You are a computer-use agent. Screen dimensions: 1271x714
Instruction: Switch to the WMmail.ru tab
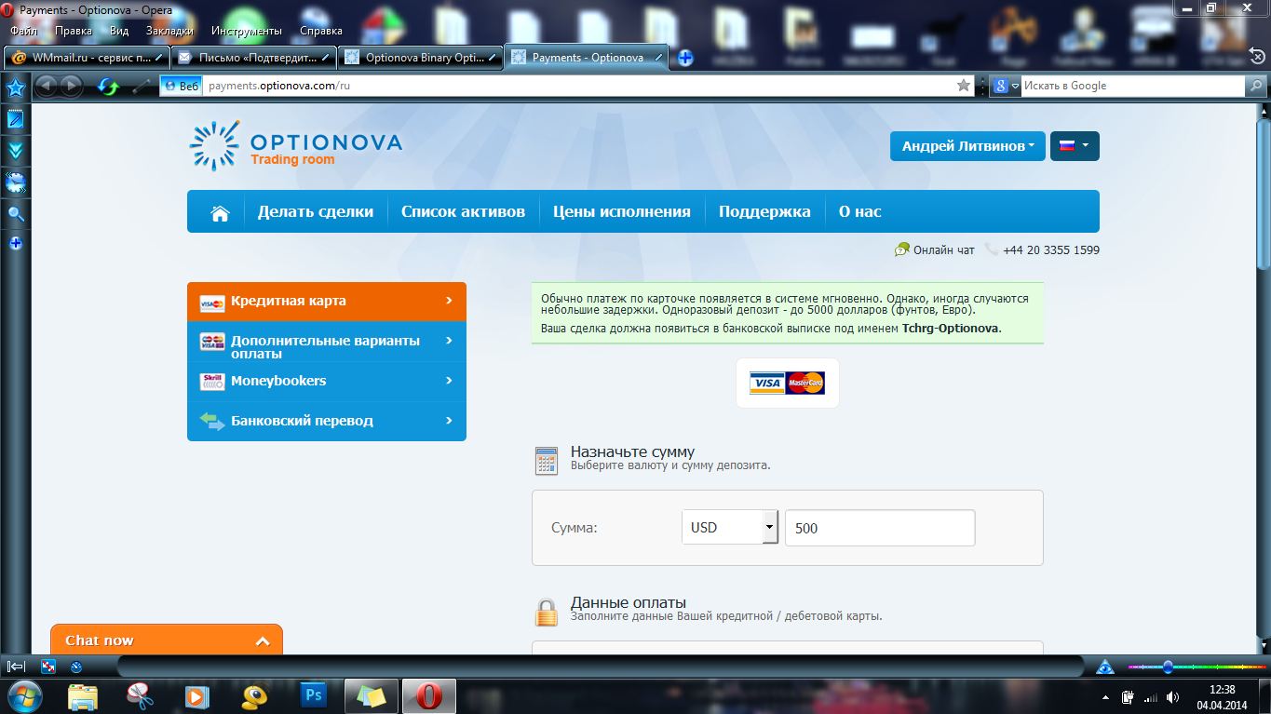tap(88, 58)
